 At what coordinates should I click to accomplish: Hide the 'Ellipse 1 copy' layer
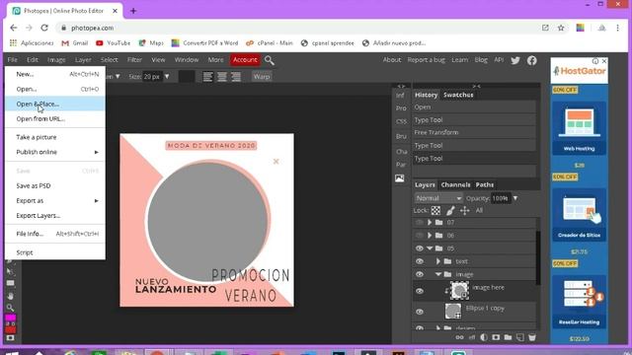[x=420, y=312]
